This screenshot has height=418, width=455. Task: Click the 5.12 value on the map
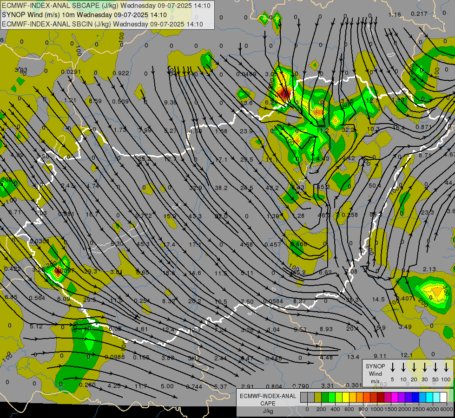(36, 327)
